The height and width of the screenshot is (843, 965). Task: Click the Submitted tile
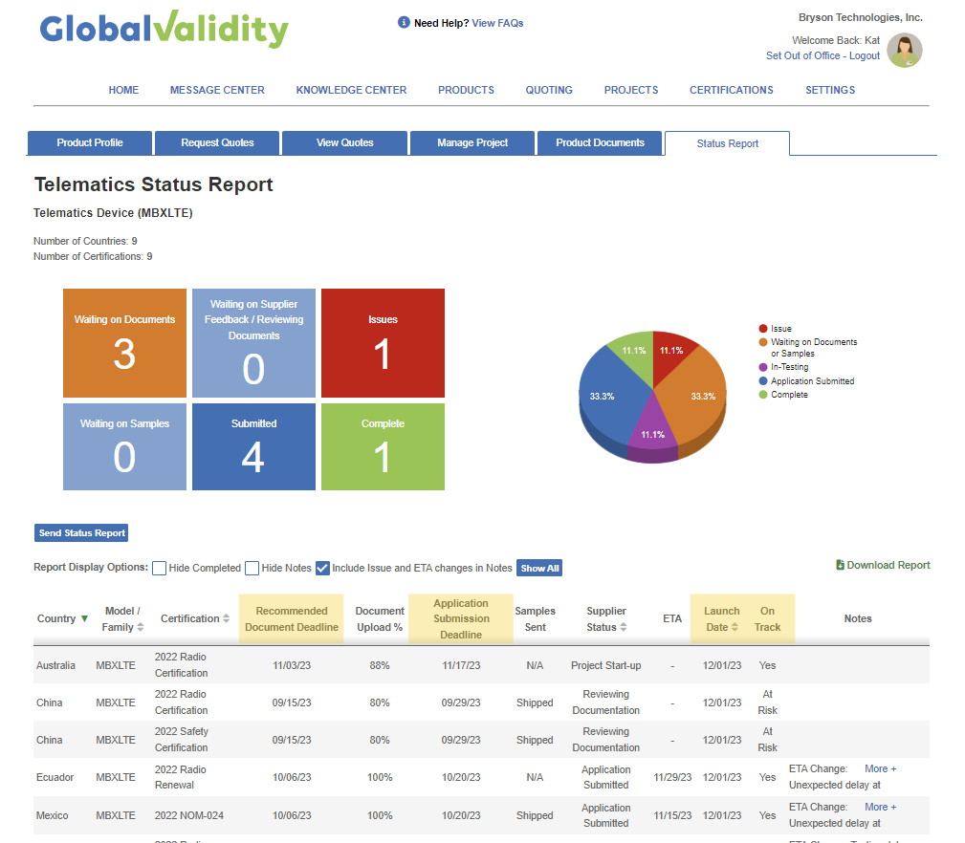pos(253,446)
